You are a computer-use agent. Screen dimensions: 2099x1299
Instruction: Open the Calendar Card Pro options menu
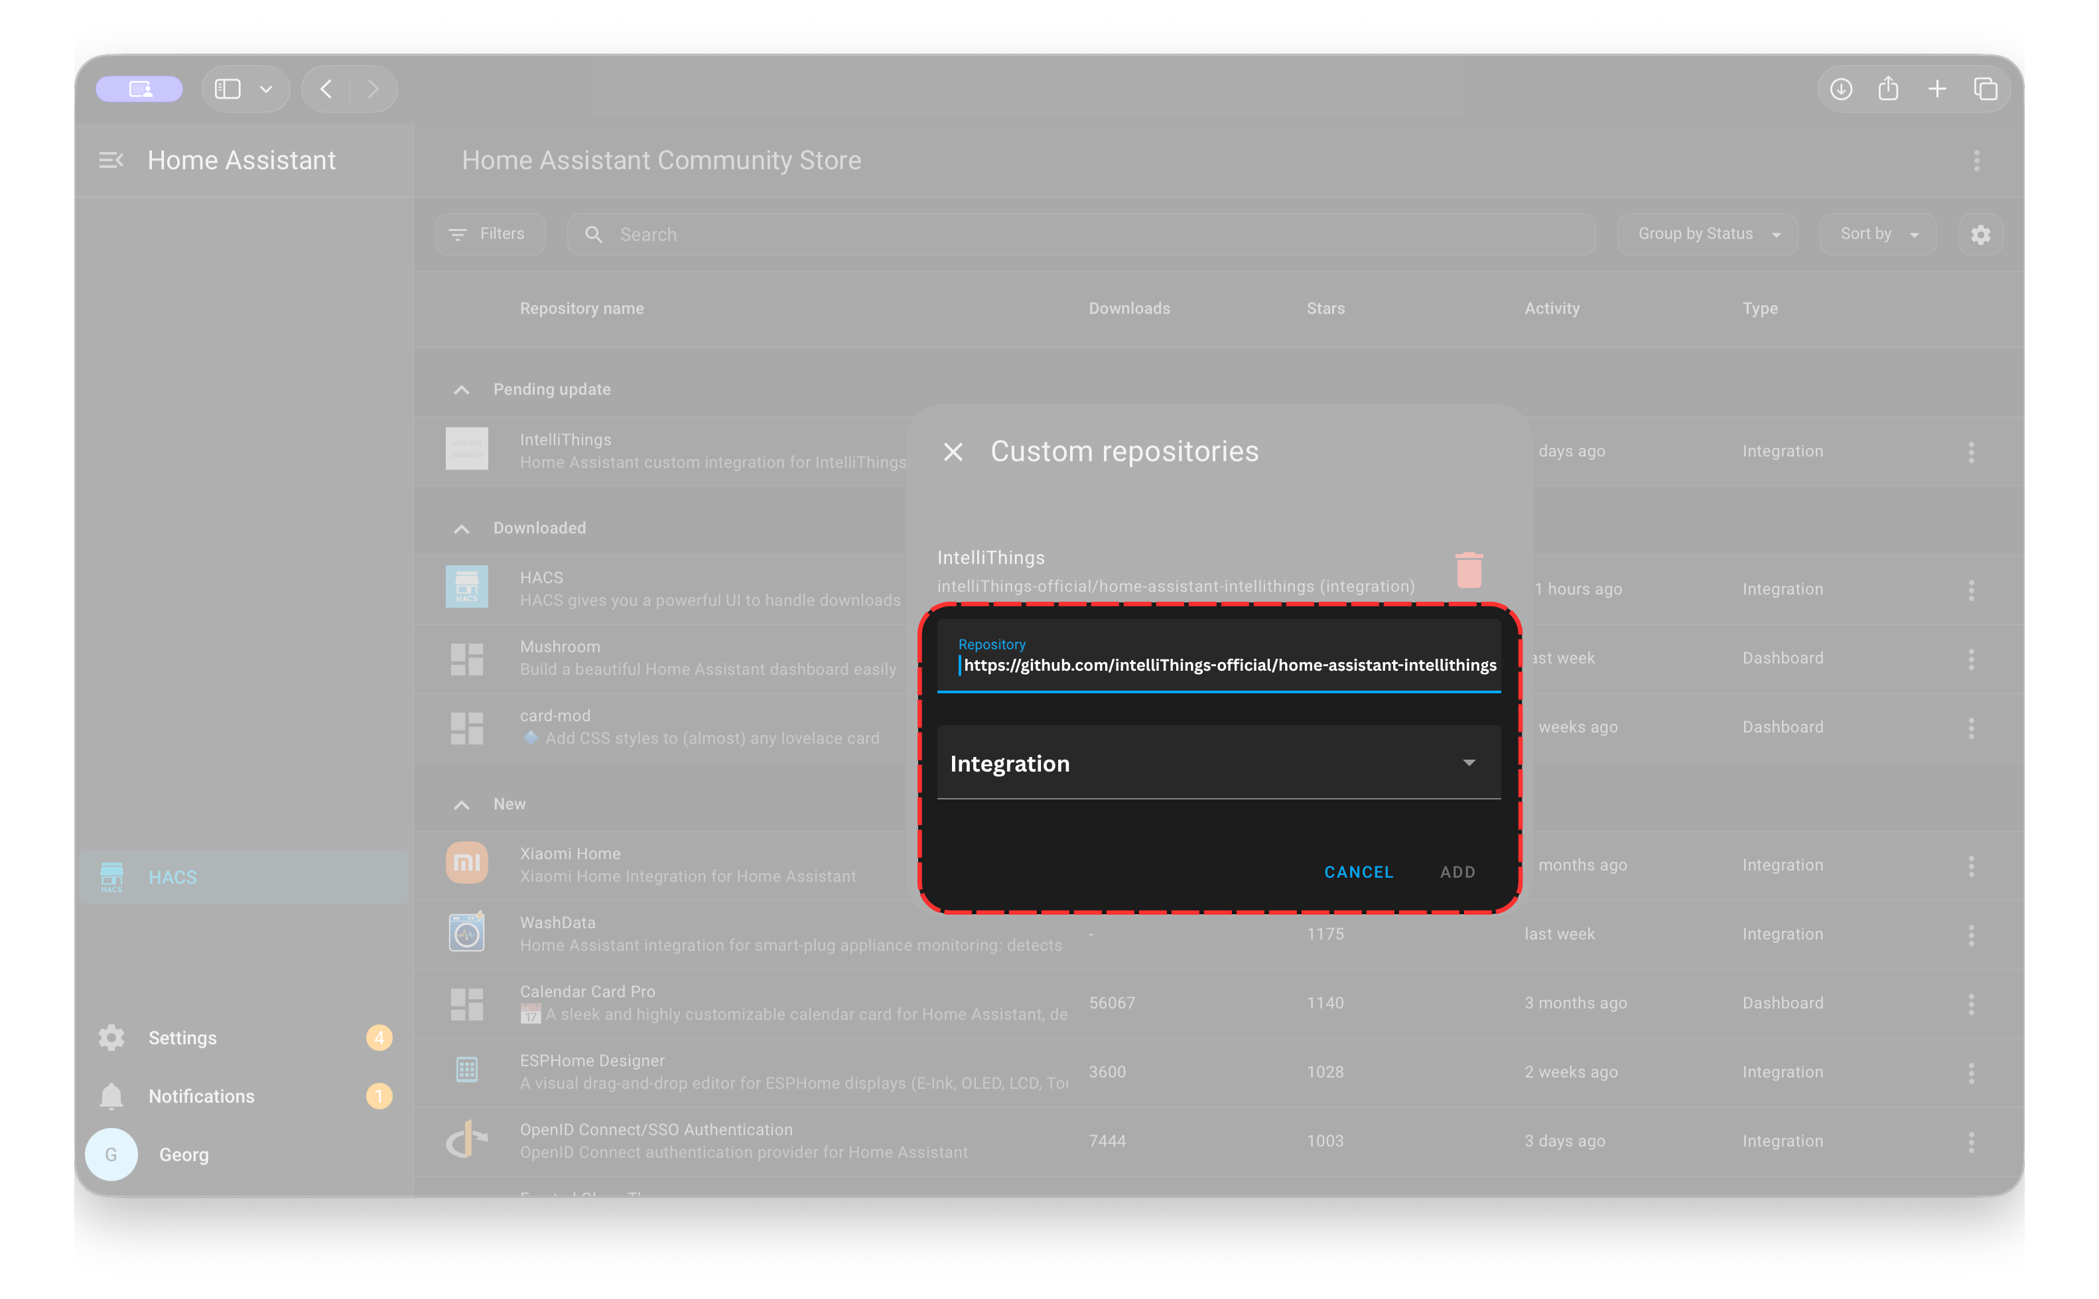(x=1971, y=1004)
